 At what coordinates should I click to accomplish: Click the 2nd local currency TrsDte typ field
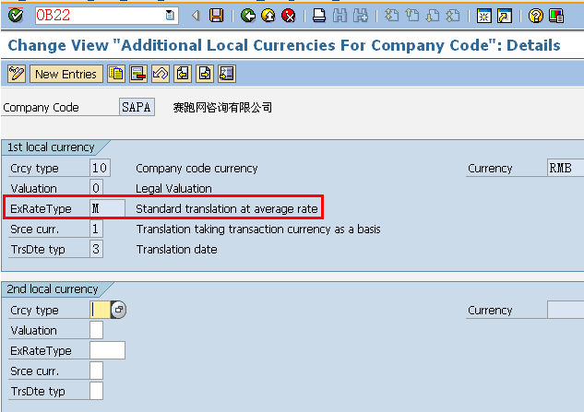[96, 391]
